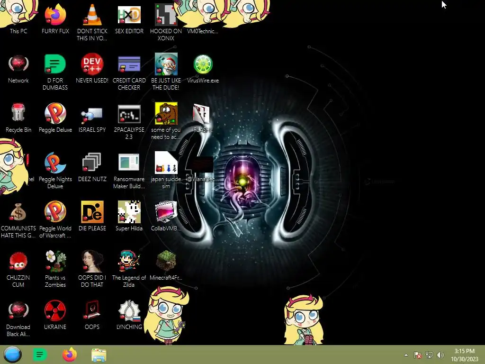Open File Explorer from the taskbar
Viewport: 485px width, 364px height.
pyautogui.click(x=99, y=355)
